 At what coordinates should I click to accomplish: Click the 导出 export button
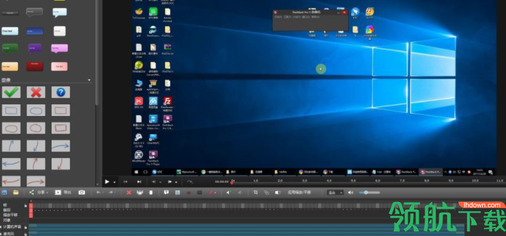(63, 192)
